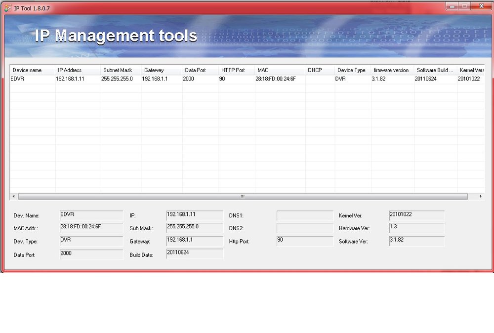Click the empty DNS2 field
Image resolution: width=494 pixels, height=333 pixels.
pos(305,228)
